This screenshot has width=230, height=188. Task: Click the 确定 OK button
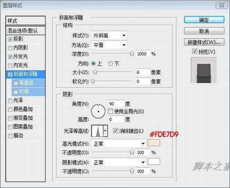[204, 20]
